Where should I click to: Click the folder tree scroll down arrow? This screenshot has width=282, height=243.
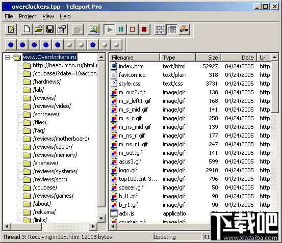tap(101, 219)
